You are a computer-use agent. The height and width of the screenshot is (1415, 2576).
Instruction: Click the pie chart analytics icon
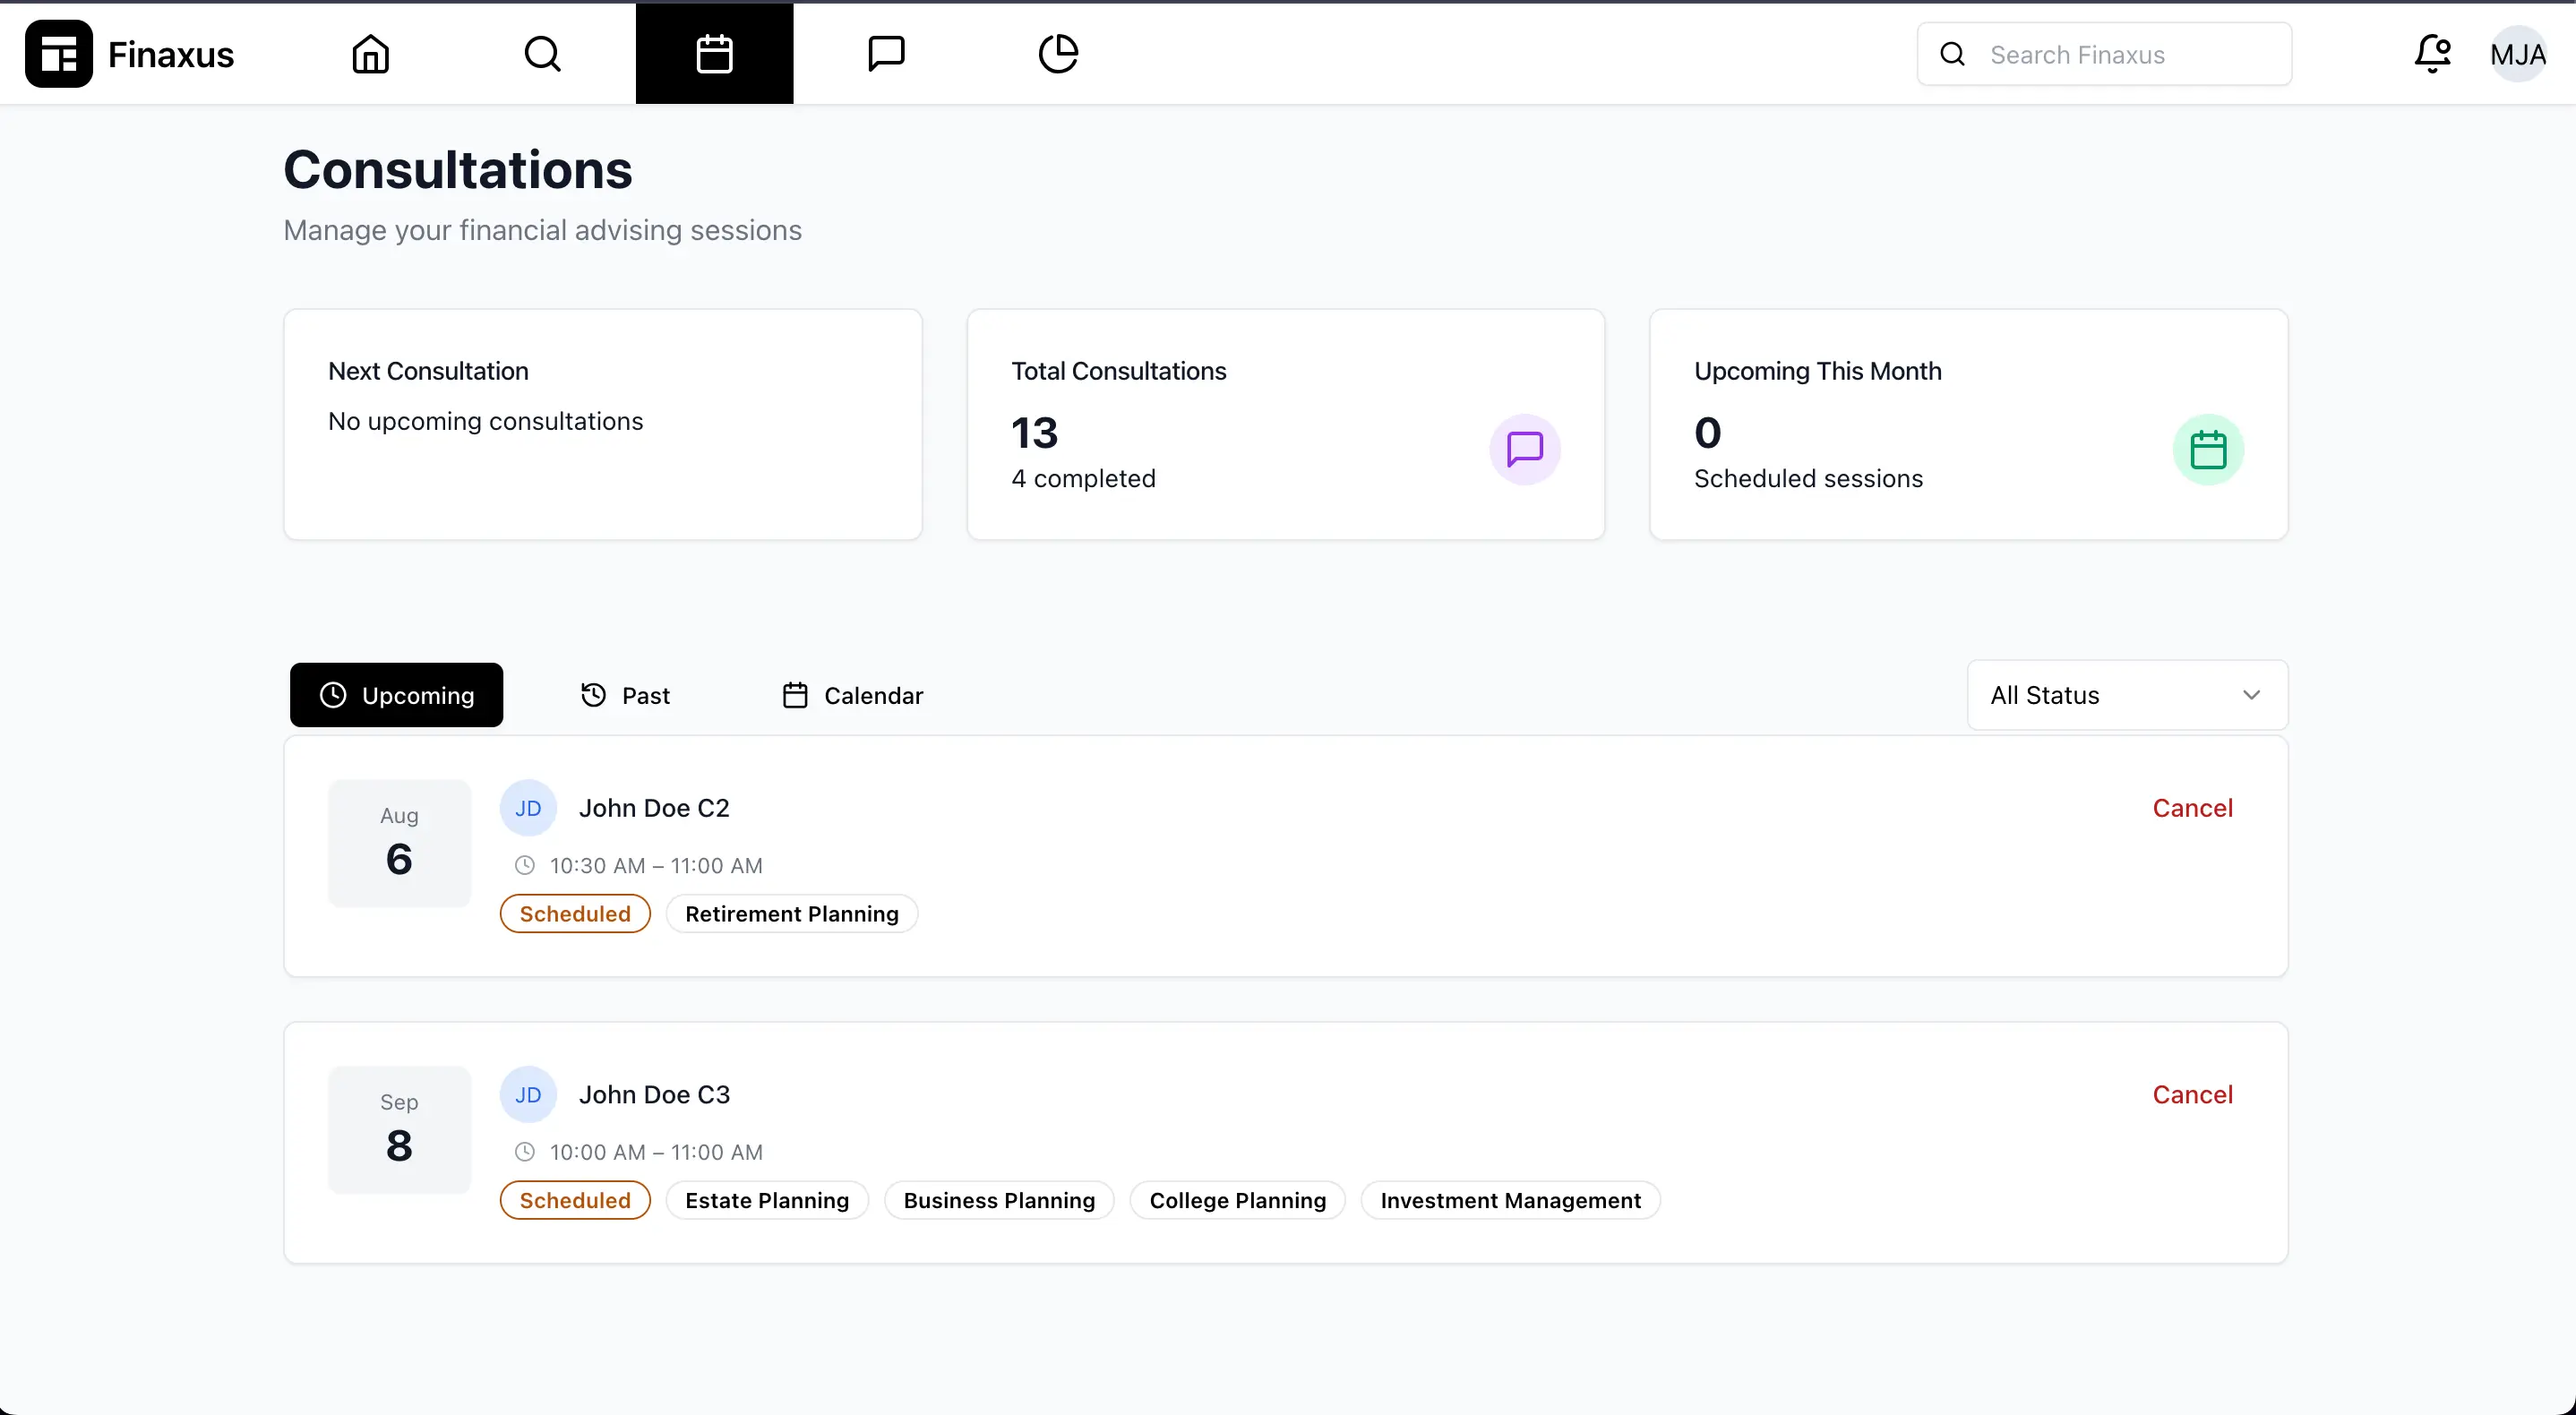1058,53
